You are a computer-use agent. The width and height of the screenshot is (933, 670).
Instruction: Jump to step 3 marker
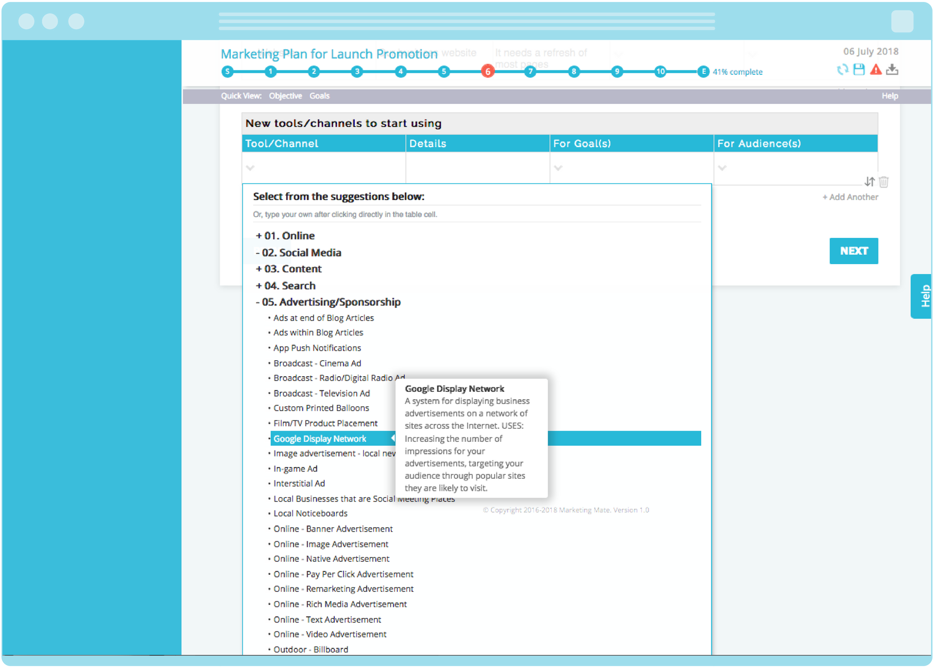coord(357,71)
